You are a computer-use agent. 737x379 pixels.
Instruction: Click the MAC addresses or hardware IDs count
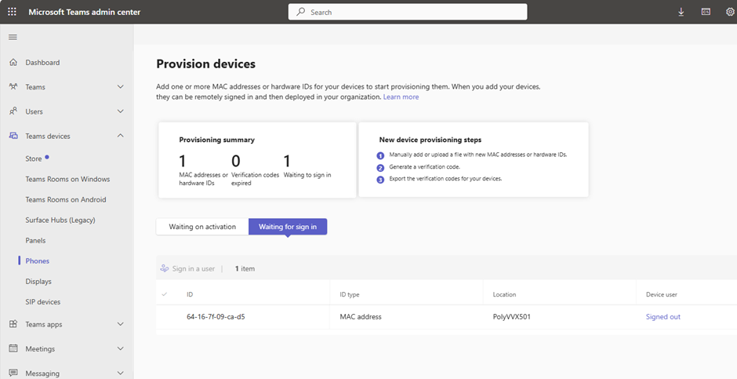point(183,162)
